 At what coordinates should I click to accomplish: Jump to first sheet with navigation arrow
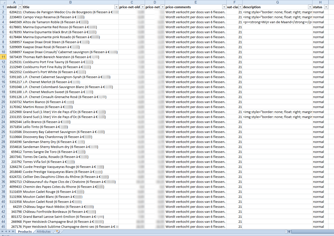pyautogui.click(x=3, y=232)
